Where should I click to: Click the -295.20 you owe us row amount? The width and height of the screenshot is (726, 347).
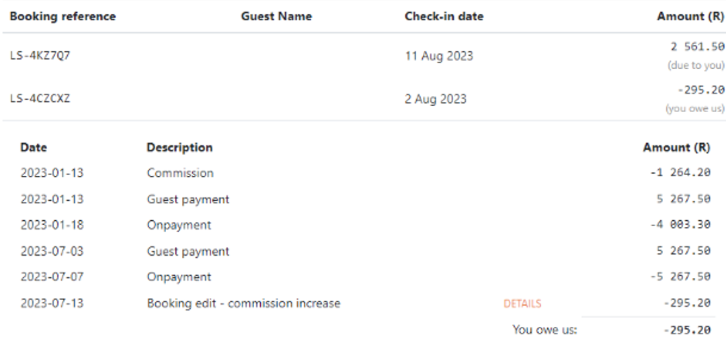[701, 90]
